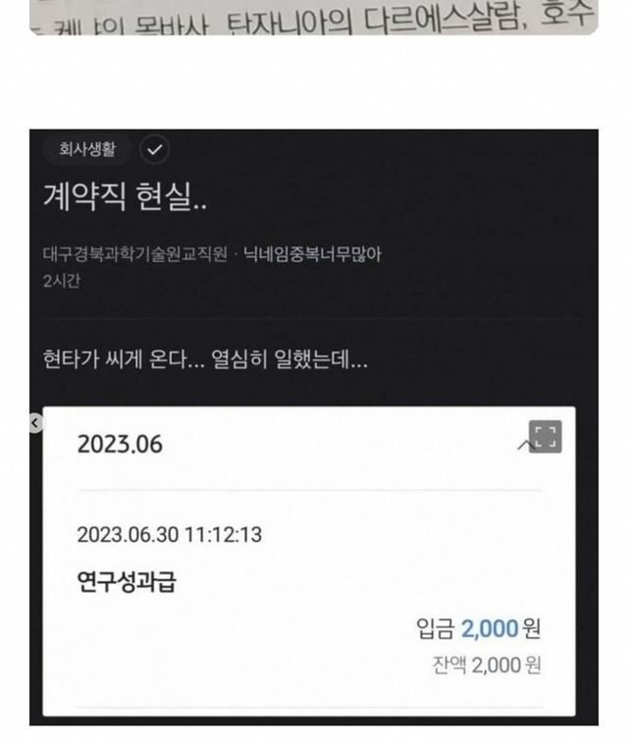The width and height of the screenshot is (628, 745).
Task: Click the fullscreen expand icon on image
Action: coord(545,436)
